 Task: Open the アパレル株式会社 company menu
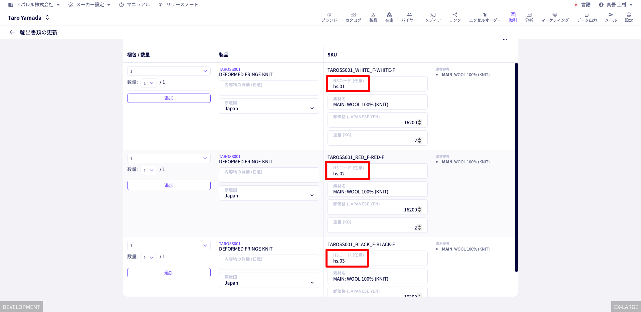(x=34, y=5)
